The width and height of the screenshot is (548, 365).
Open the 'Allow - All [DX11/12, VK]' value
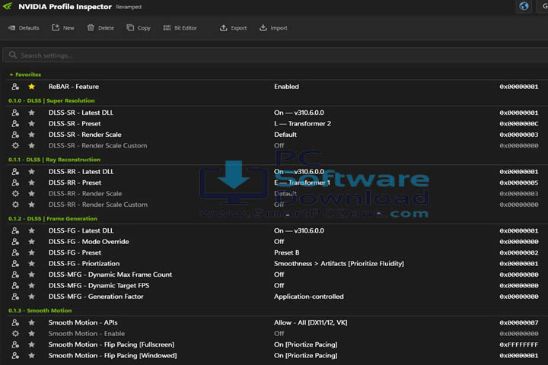pyautogui.click(x=311, y=322)
